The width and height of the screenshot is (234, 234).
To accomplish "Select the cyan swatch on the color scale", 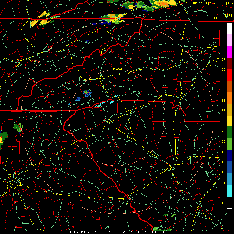I will click(x=230, y=191).
